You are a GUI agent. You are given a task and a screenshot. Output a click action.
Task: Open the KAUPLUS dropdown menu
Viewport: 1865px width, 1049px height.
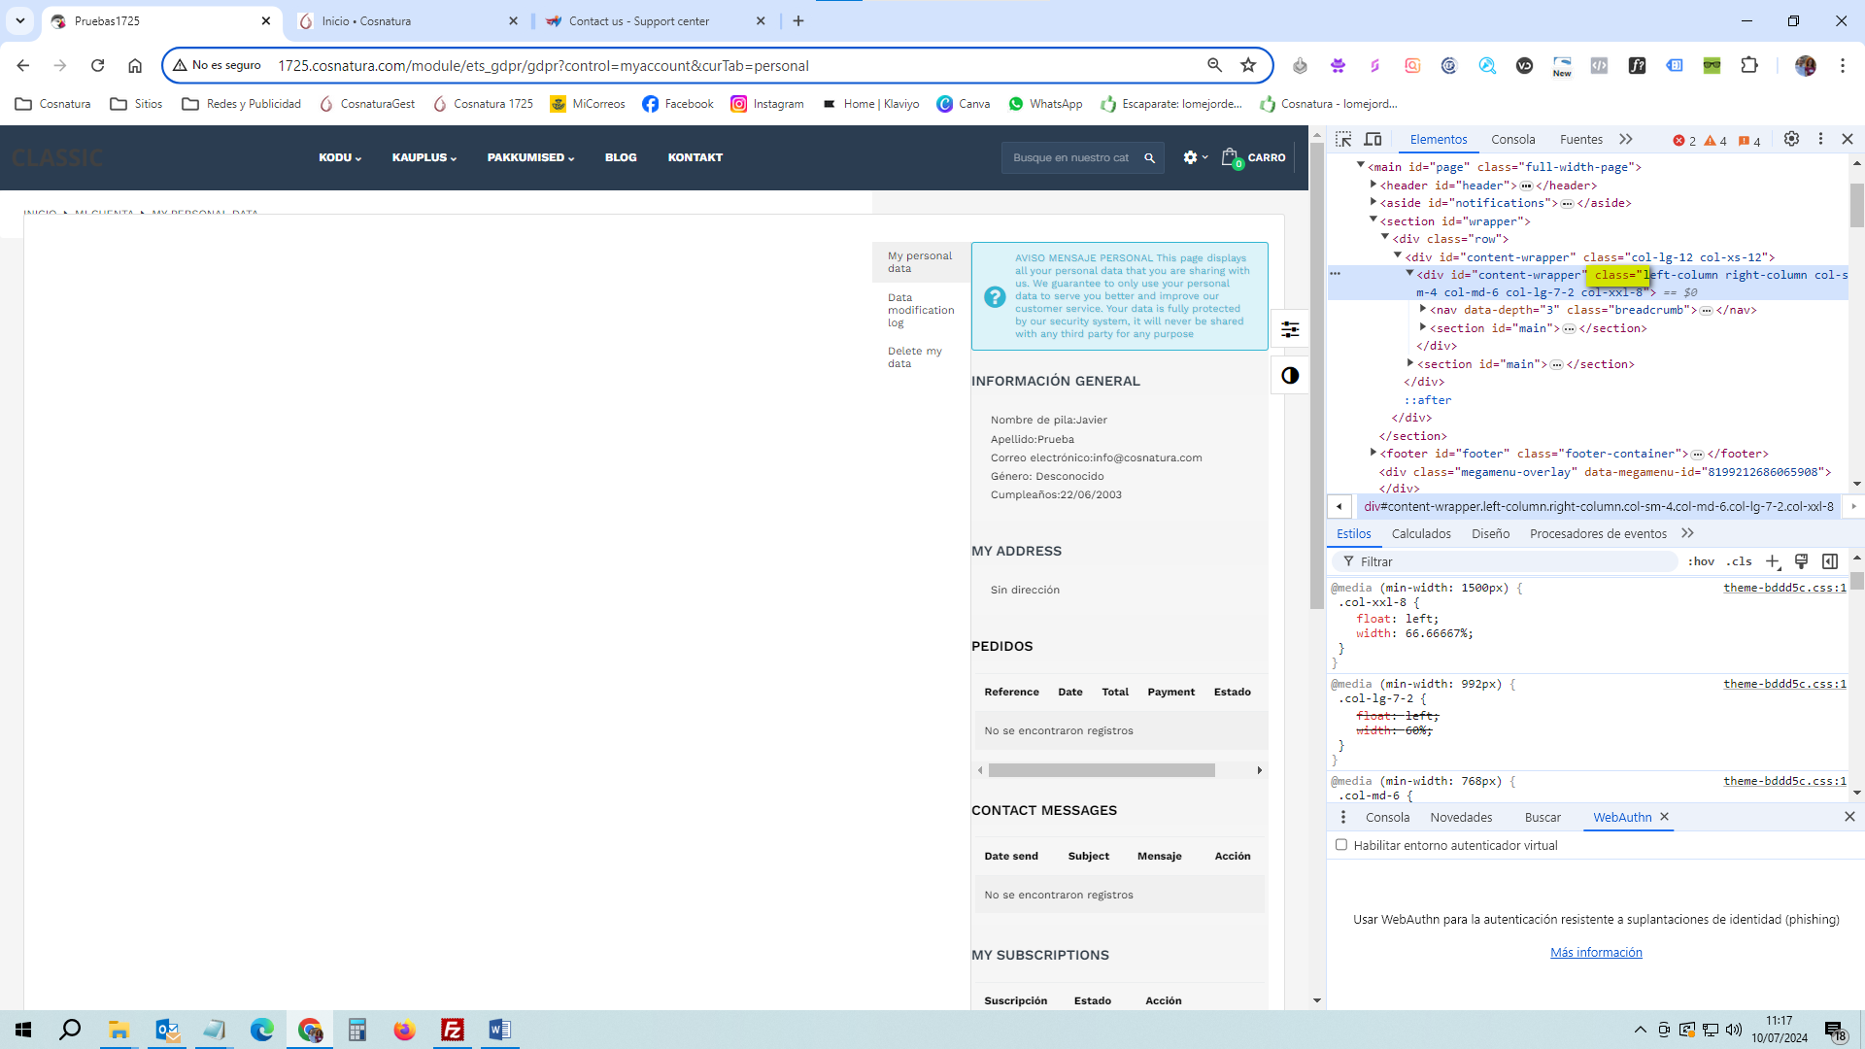(424, 157)
